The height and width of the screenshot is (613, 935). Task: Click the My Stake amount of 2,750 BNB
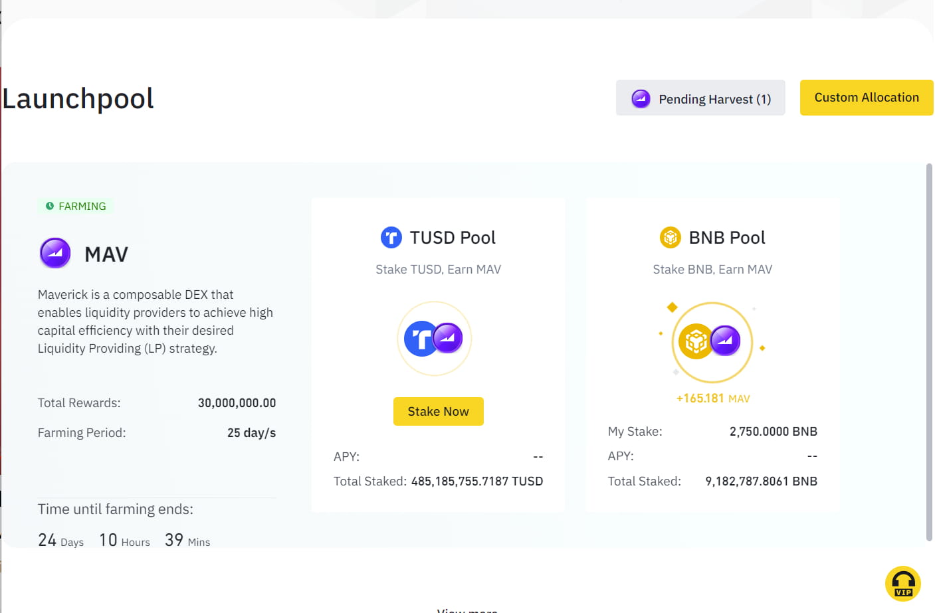tap(772, 431)
